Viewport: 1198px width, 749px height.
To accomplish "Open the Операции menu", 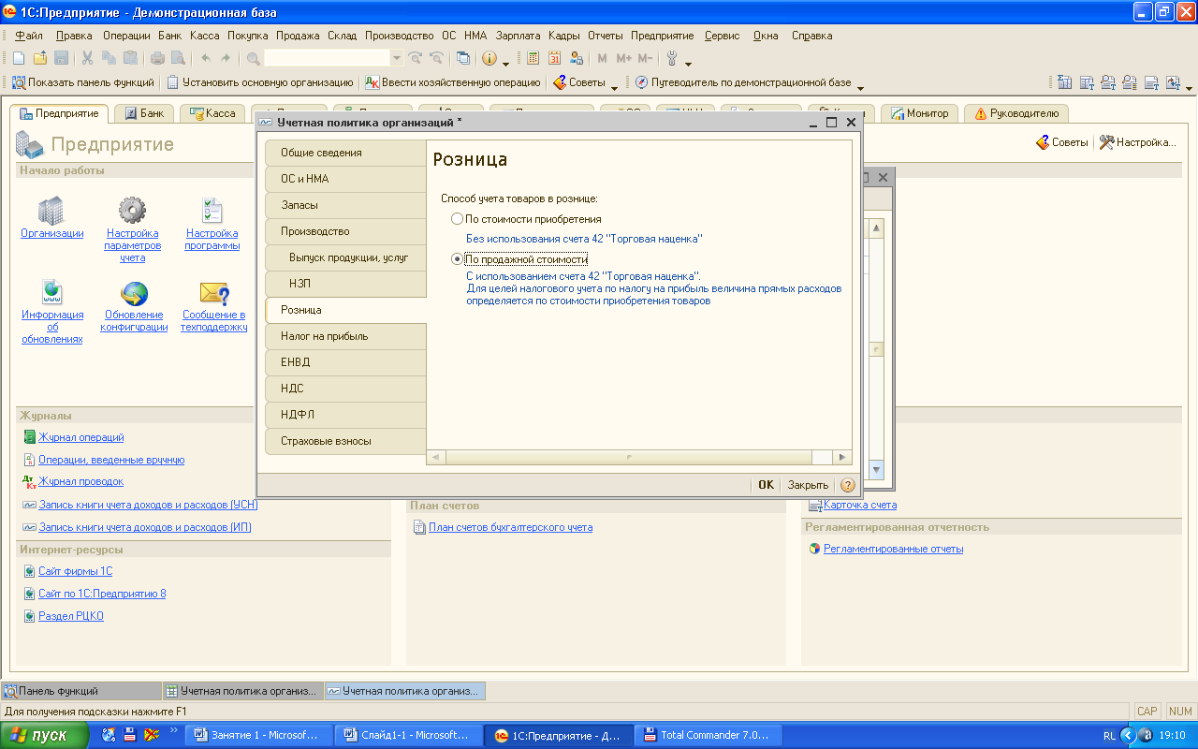I will (x=126, y=36).
